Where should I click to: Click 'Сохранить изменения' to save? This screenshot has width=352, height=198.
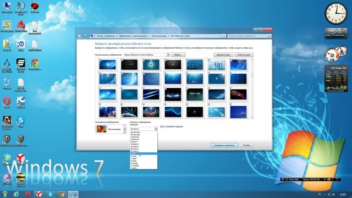(x=224, y=145)
